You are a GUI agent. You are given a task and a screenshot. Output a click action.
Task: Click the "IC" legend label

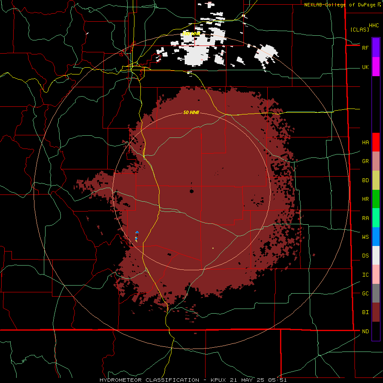[365, 275]
